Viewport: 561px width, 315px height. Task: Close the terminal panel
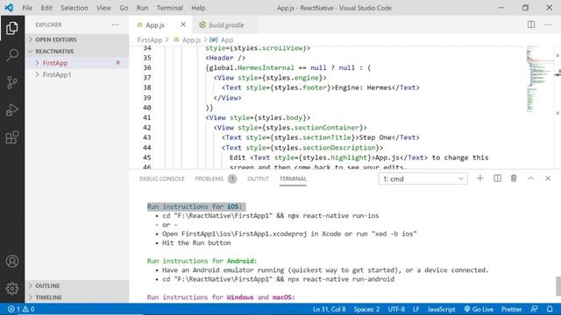coord(548,178)
